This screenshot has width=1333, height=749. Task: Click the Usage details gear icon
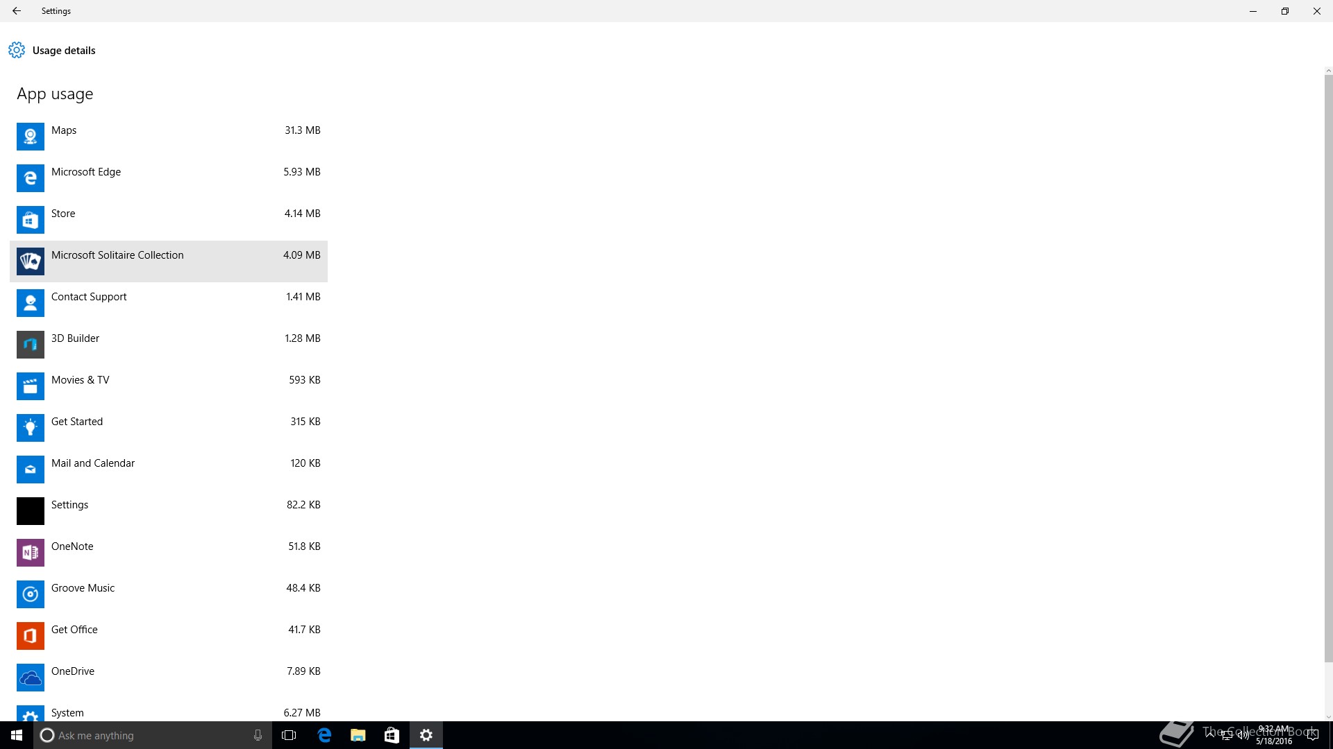click(x=17, y=50)
